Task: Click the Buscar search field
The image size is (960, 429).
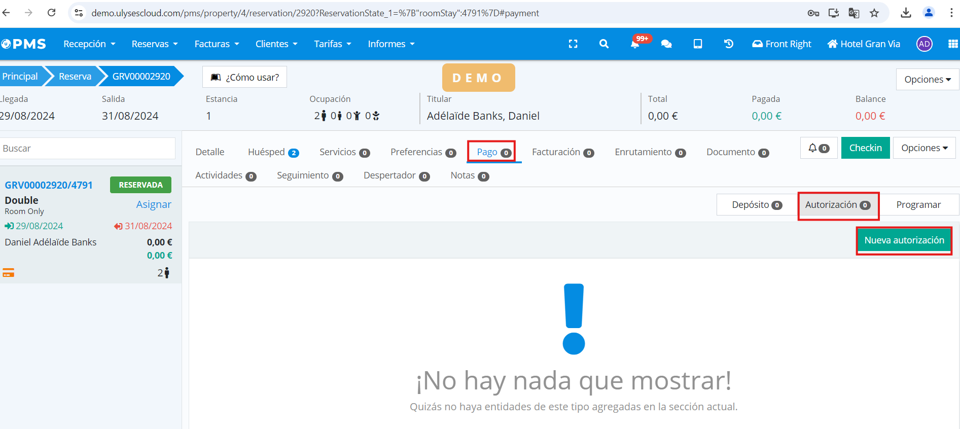Action: [88, 149]
